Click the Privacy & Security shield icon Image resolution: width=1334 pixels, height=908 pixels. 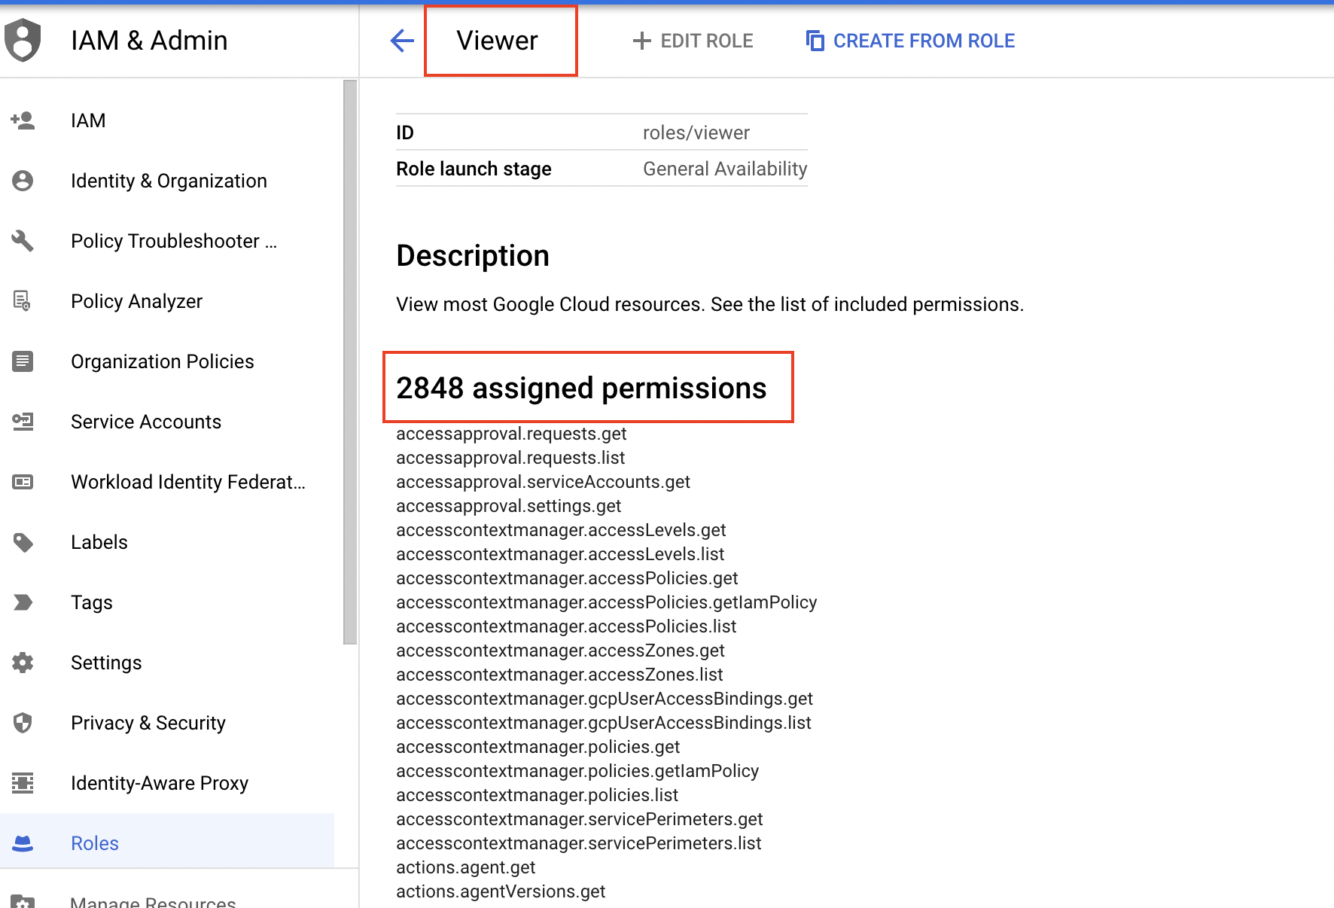23,723
